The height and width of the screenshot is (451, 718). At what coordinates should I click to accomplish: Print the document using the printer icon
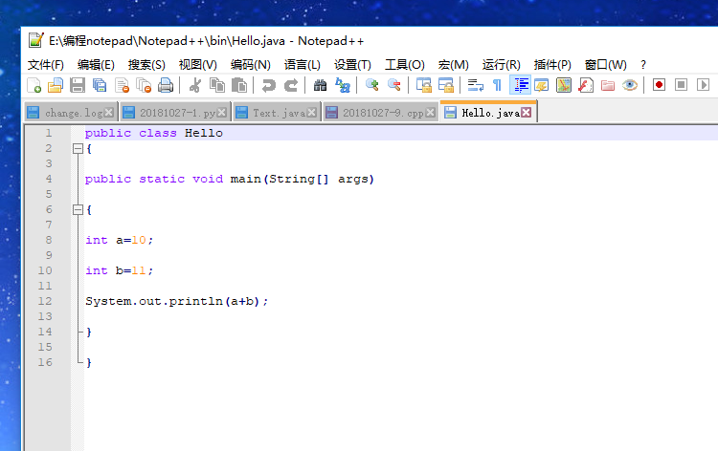pos(166,85)
